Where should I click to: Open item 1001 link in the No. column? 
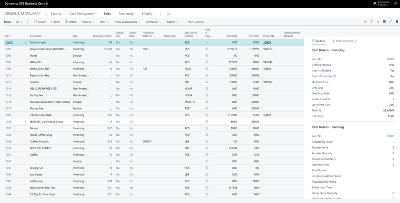coord(8,49)
